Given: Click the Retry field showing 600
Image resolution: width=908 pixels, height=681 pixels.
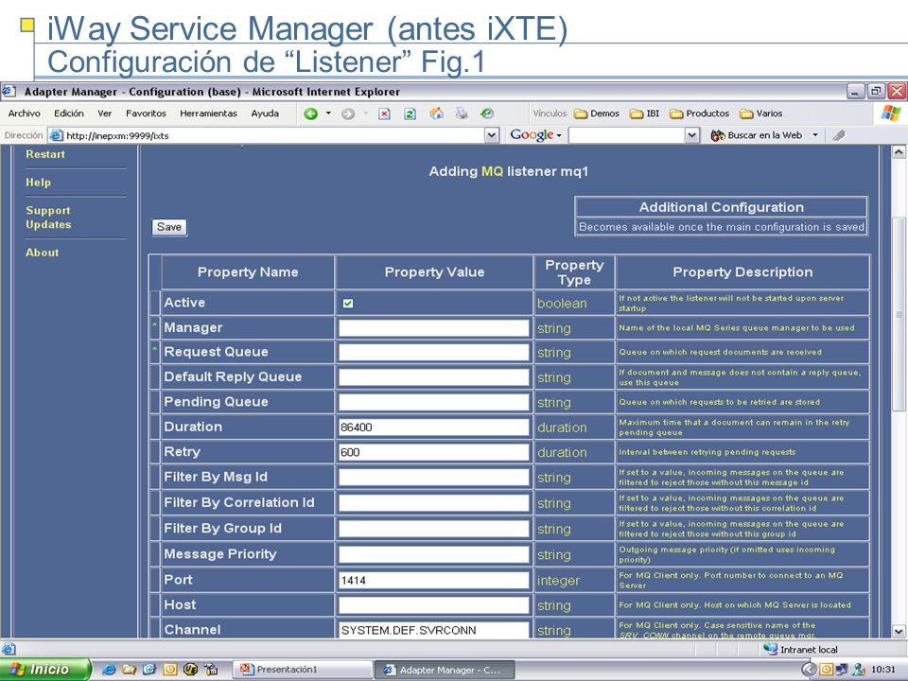Looking at the screenshot, I should (434, 452).
